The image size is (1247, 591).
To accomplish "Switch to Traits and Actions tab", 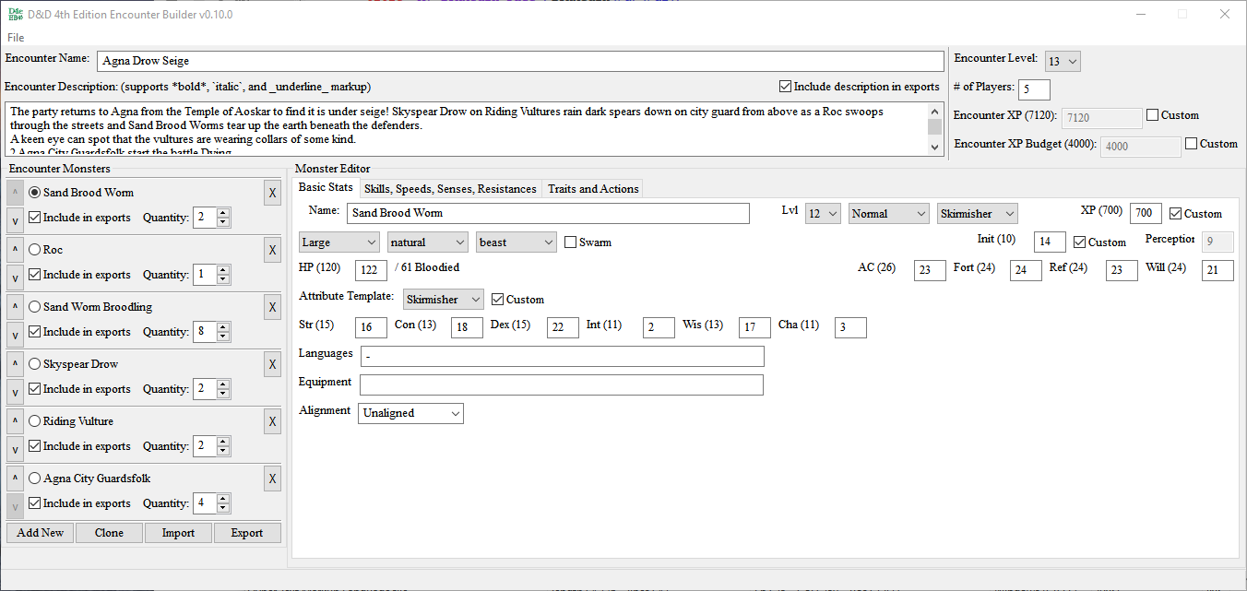I will click(593, 189).
